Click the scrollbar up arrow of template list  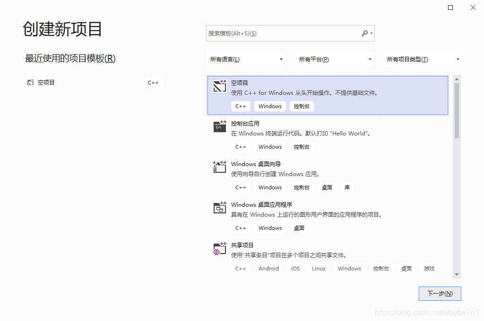(x=457, y=79)
